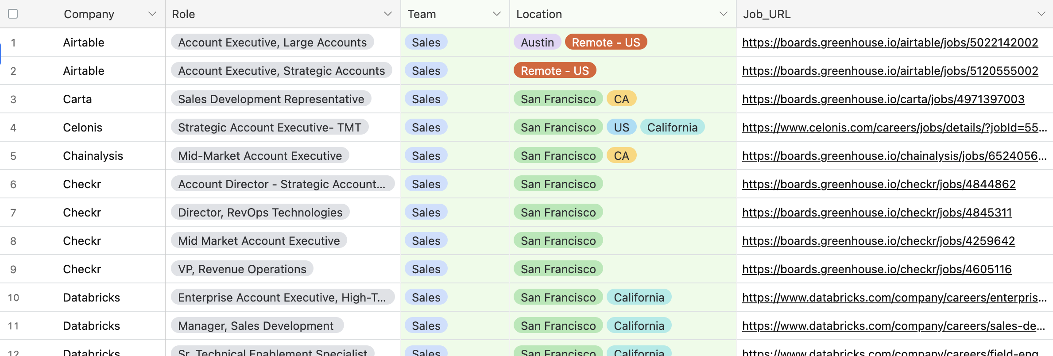
Task: Select the Role column header label
Action: 183,14
